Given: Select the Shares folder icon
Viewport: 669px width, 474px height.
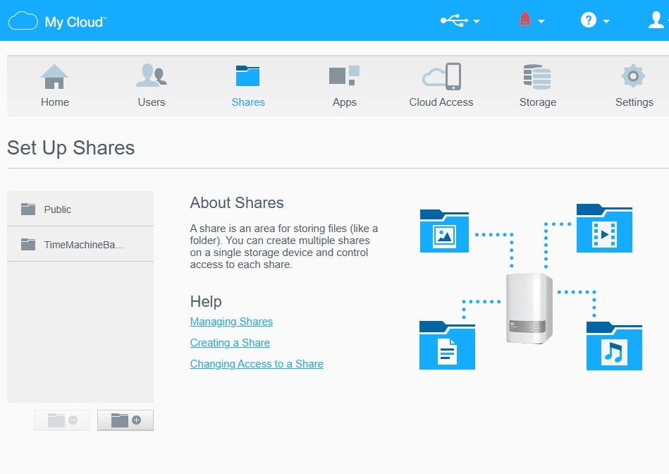Looking at the screenshot, I should click(x=248, y=76).
